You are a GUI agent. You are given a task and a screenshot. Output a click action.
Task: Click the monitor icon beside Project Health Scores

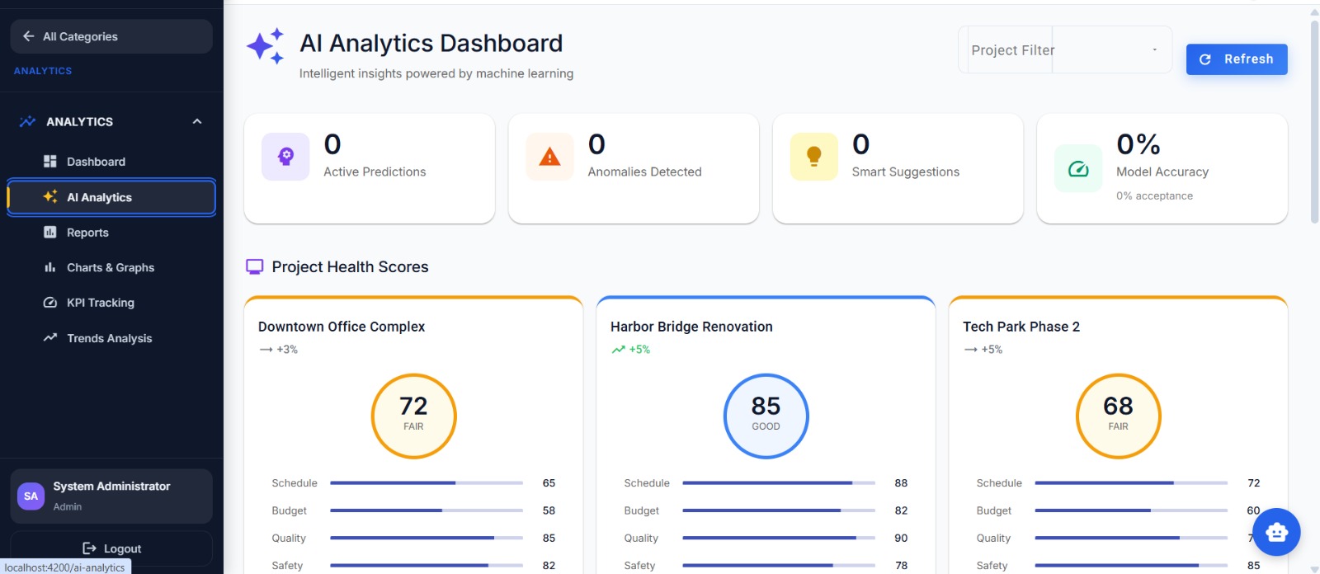pos(255,266)
